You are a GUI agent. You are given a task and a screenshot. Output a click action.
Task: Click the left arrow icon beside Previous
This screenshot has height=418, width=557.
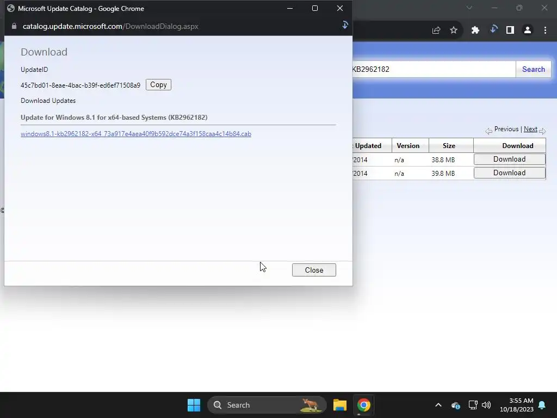tap(489, 131)
